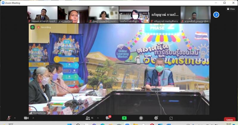This screenshot has width=238, height=125.
Task: Start video with the camera icon
Action: click(x=26, y=118)
